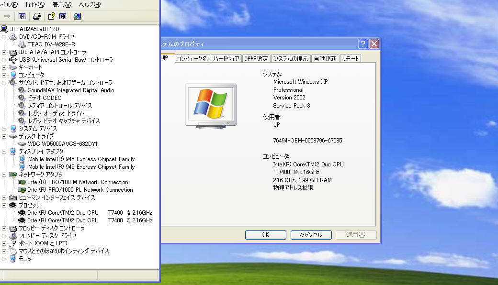Click the product ID 76494-OEM-0058796-67085 text
The height and width of the screenshot is (285, 498).
pyautogui.click(x=307, y=141)
